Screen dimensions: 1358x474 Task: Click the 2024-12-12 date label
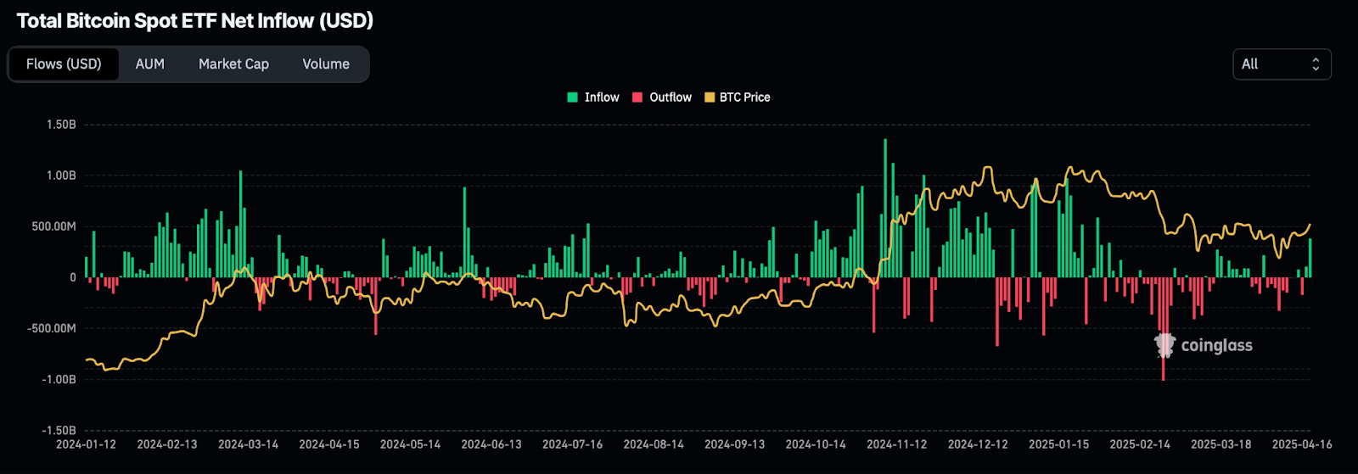pos(978,444)
